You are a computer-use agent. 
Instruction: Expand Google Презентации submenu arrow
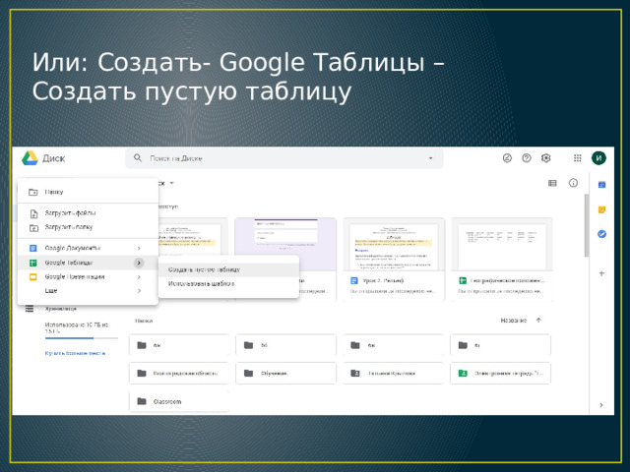pyautogui.click(x=139, y=277)
